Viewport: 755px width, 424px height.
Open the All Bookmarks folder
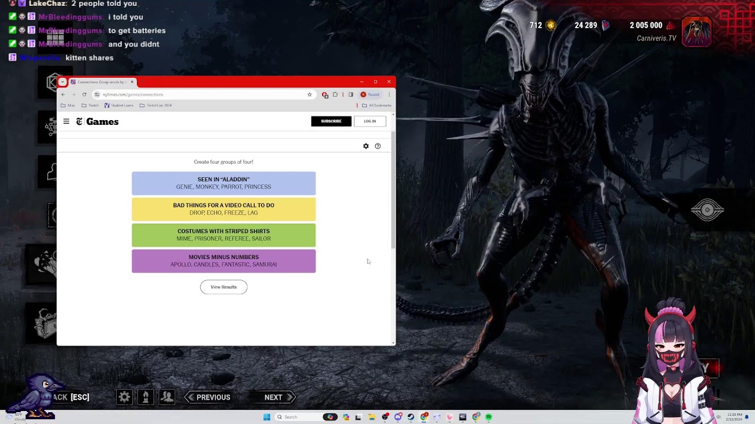[376, 105]
